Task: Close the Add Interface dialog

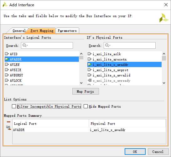Action: point(166,5)
